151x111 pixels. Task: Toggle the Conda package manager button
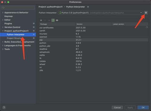[x=53, y=20]
